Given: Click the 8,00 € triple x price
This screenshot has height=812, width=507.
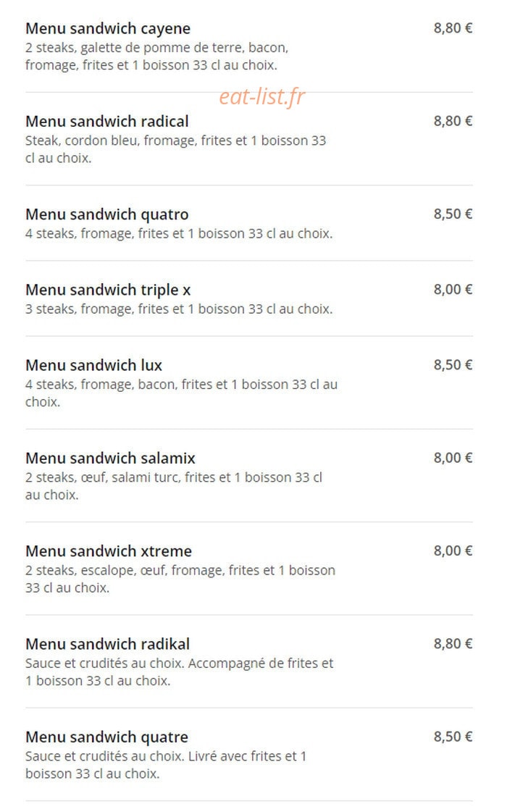Looking at the screenshot, I should [453, 290].
